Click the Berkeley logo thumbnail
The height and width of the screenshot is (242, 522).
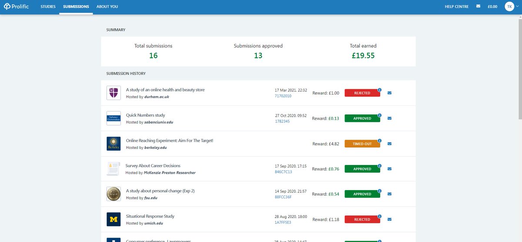tap(114, 144)
